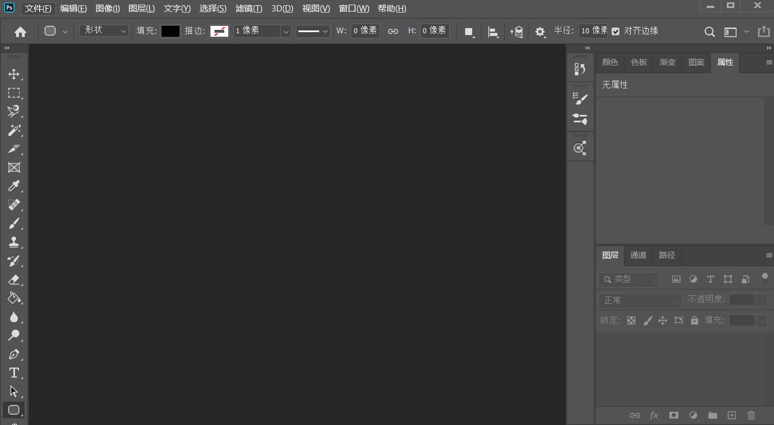Select the Dodge tool
The width and height of the screenshot is (774, 425).
14,335
